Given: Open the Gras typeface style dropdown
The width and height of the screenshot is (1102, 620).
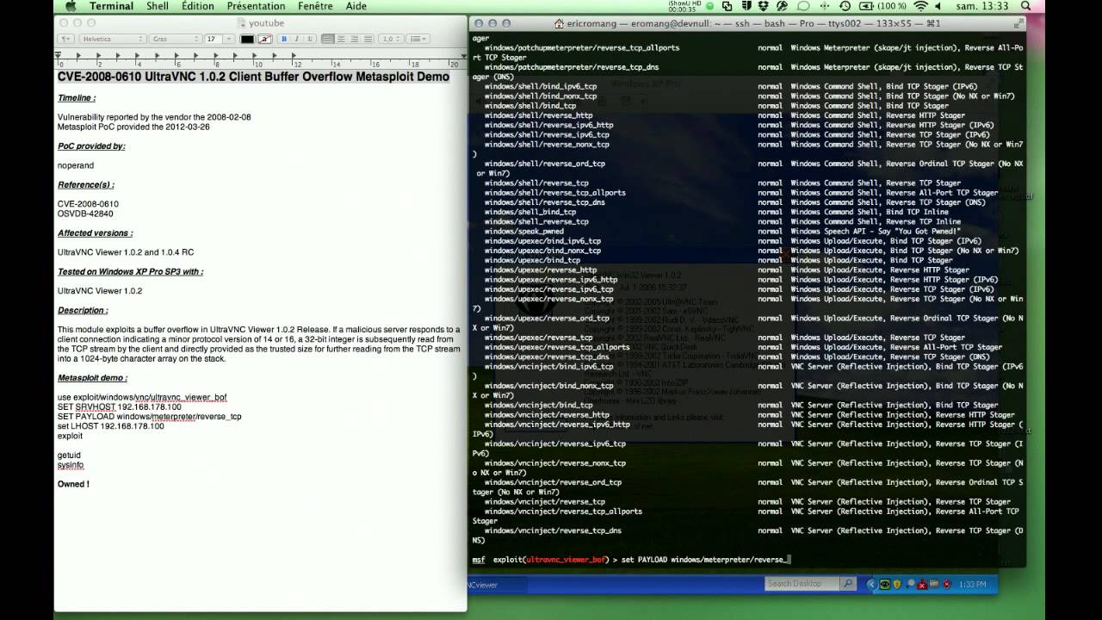Looking at the screenshot, I should click(174, 39).
